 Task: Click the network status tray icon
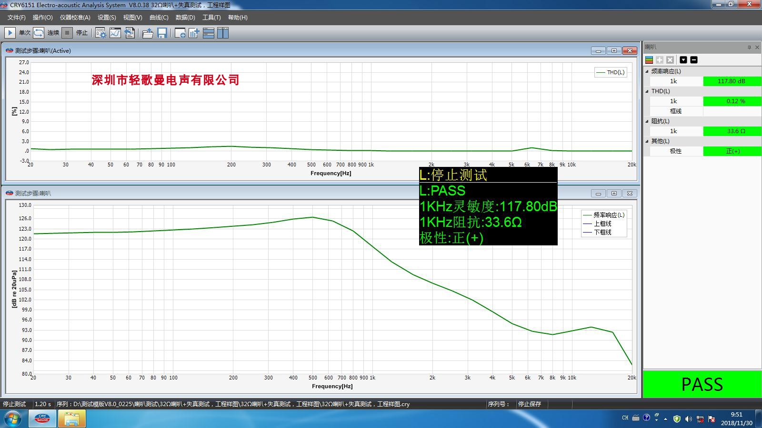pos(700,419)
